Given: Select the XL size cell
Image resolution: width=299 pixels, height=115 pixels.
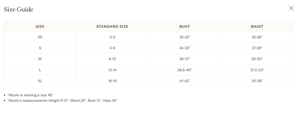Looking at the screenshot, I should (x=40, y=81).
